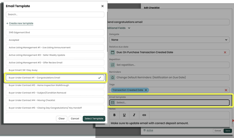Click the Italic formatting icon
The height and width of the screenshot is (138, 234).
134,115
